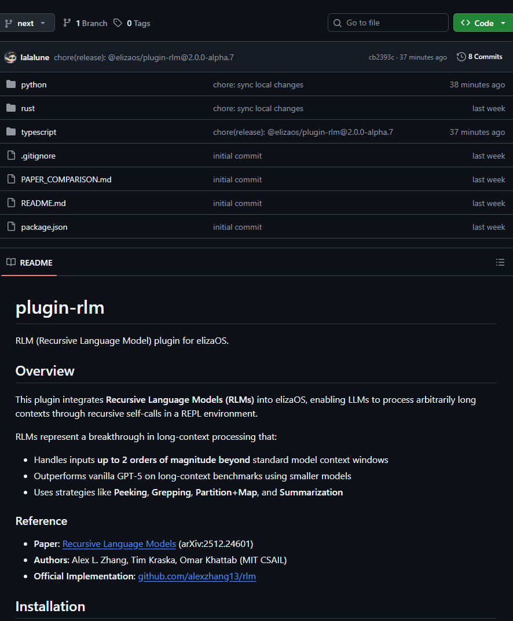Open python row's sync local changes commit
Screen dimensions: 513x621
pos(258,84)
